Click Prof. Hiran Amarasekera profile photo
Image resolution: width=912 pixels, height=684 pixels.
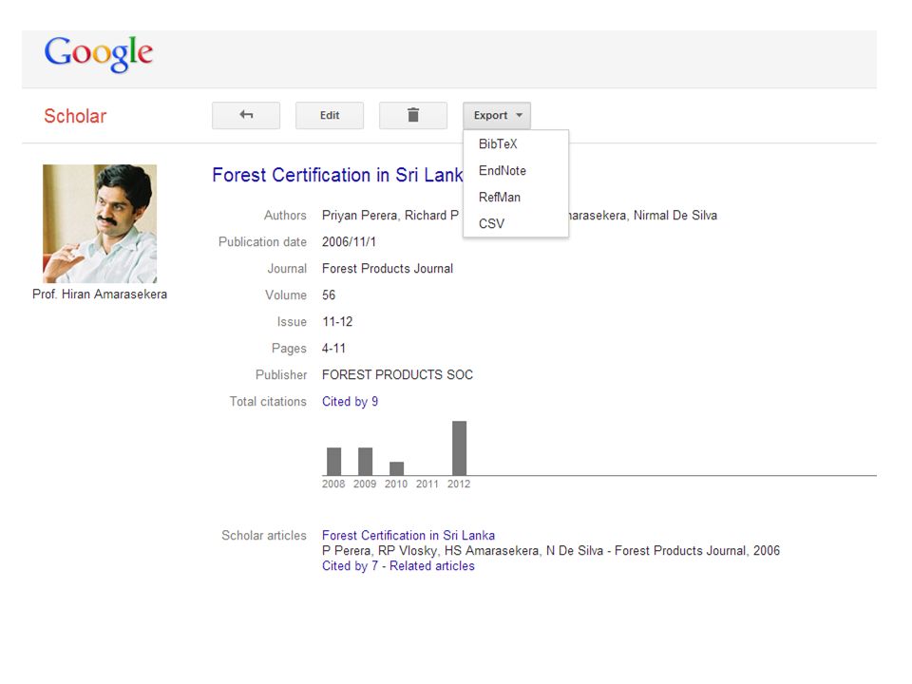coord(100,223)
